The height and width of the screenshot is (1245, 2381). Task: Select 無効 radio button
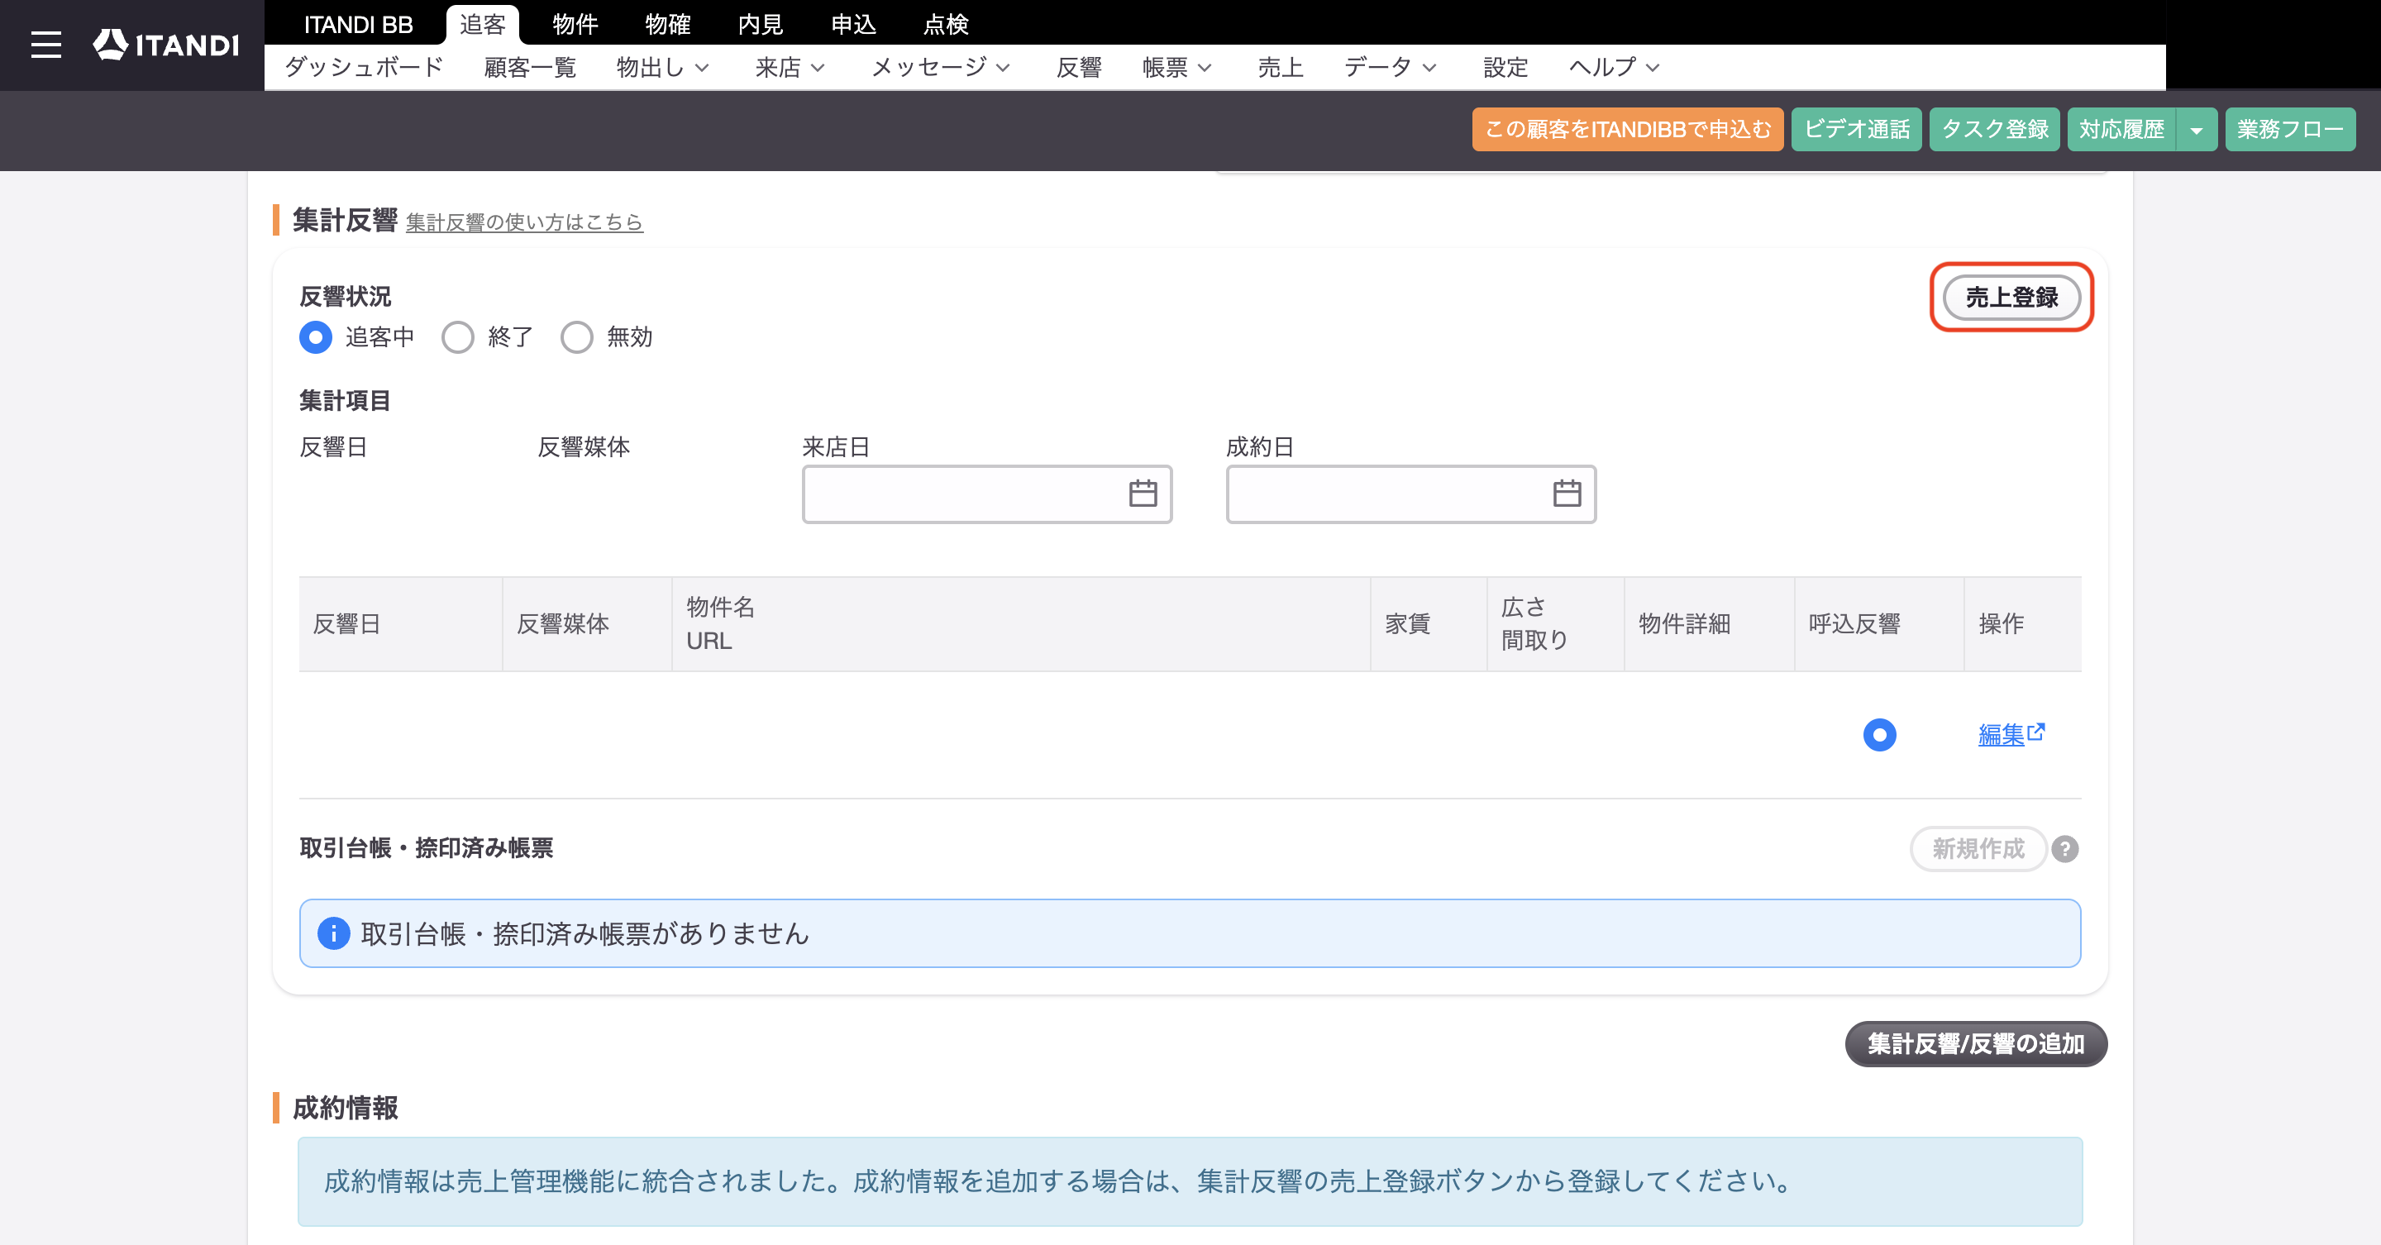(x=577, y=337)
